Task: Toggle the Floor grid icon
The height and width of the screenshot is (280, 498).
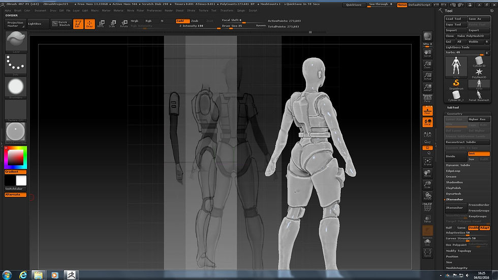Action: click(x=427, y=110)
